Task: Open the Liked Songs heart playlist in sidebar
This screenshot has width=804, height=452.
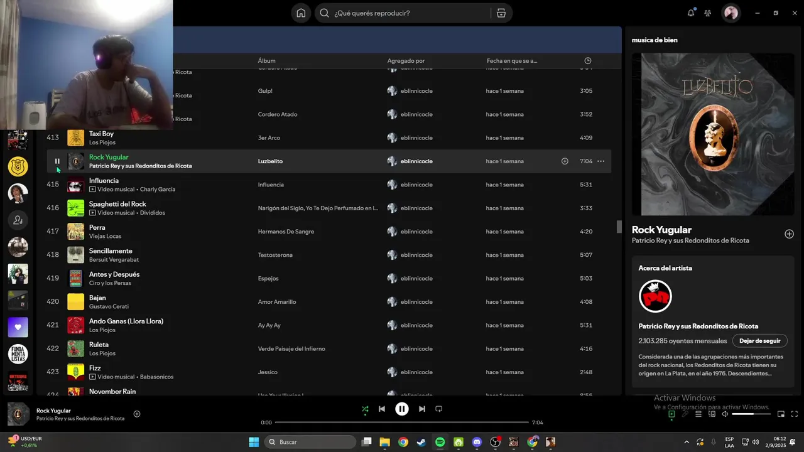Action: (18, 327)
